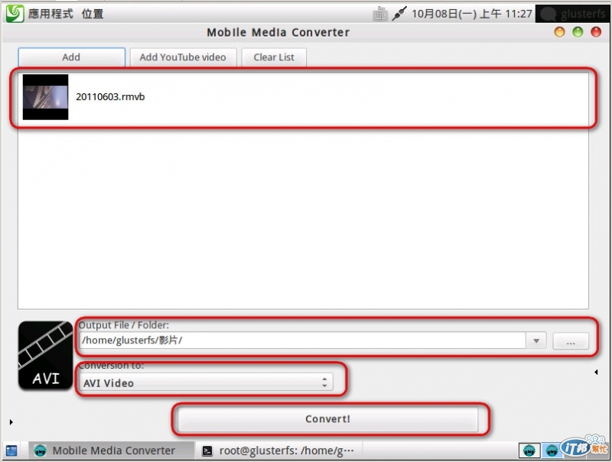The height and width of the screenshot is (462, 612).
Task: Click the show desktop taskbar icon
Action: point(11,451)
